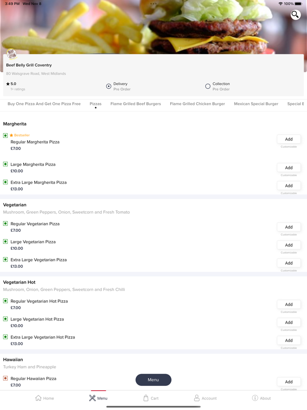Add Regular Margherita Pizza to cart

tap(289, 139)
